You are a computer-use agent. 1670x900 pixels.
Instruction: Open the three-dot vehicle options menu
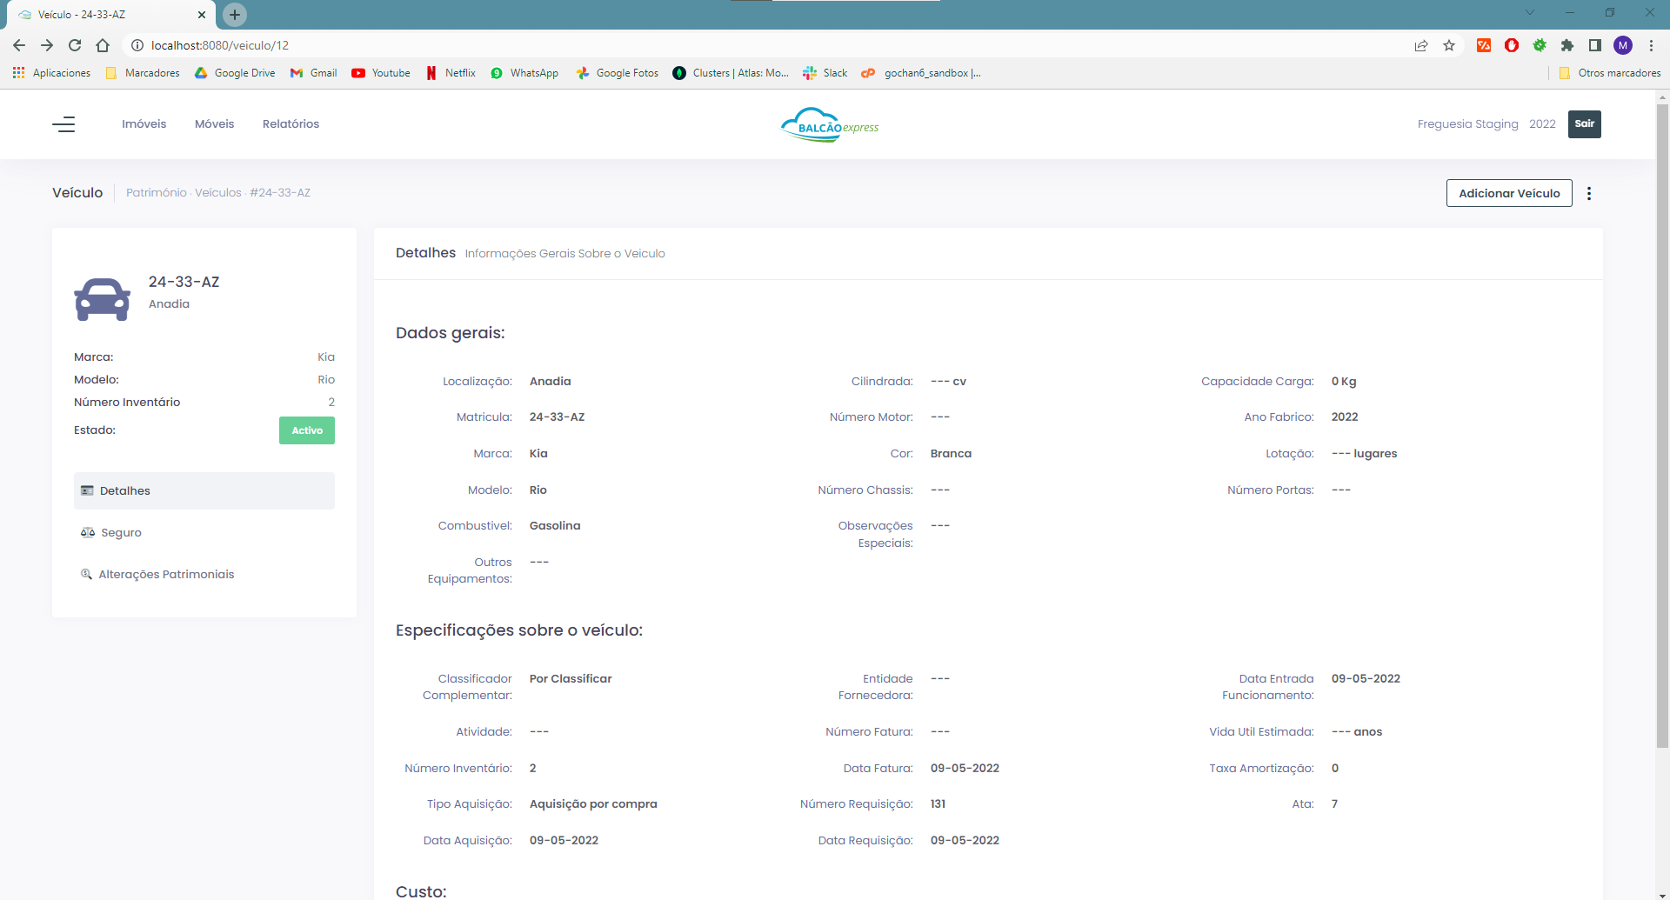point(1588,193)
